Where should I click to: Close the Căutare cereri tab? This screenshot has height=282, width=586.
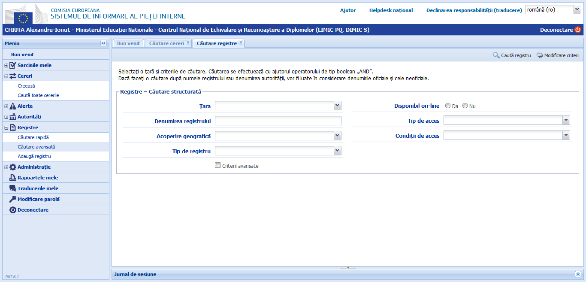188,42
